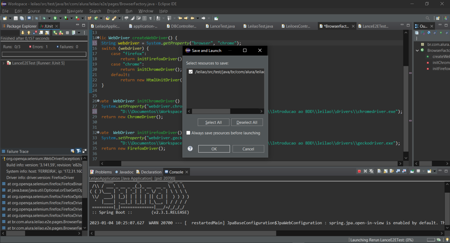450x243 pixels.
Task: Terminate the running console application
Action: [x=359, y=171]
